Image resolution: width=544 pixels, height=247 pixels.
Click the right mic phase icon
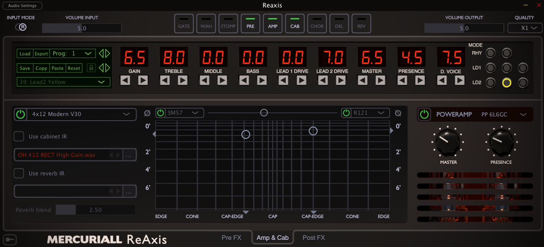398,113
